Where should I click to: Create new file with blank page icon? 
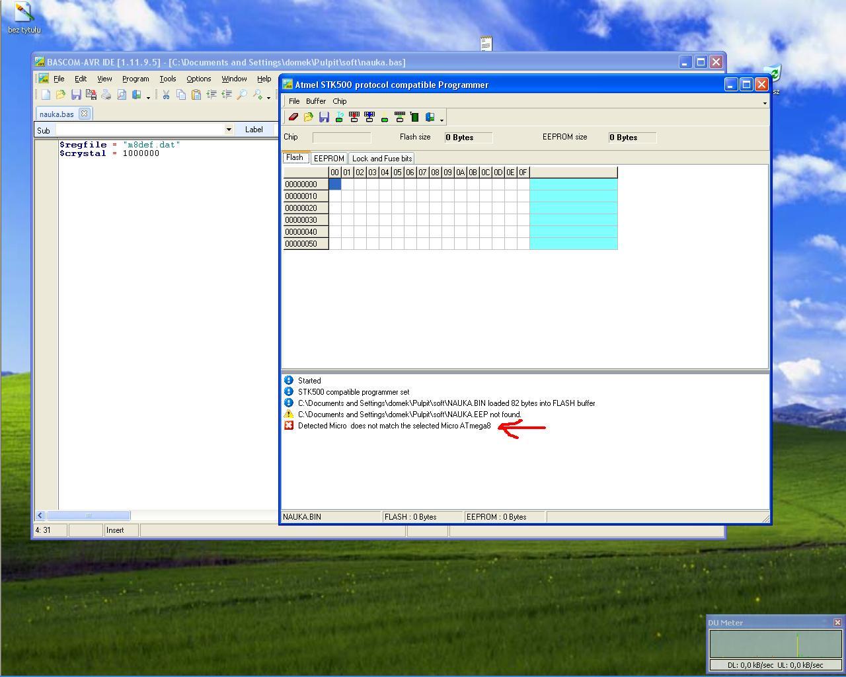46,95
